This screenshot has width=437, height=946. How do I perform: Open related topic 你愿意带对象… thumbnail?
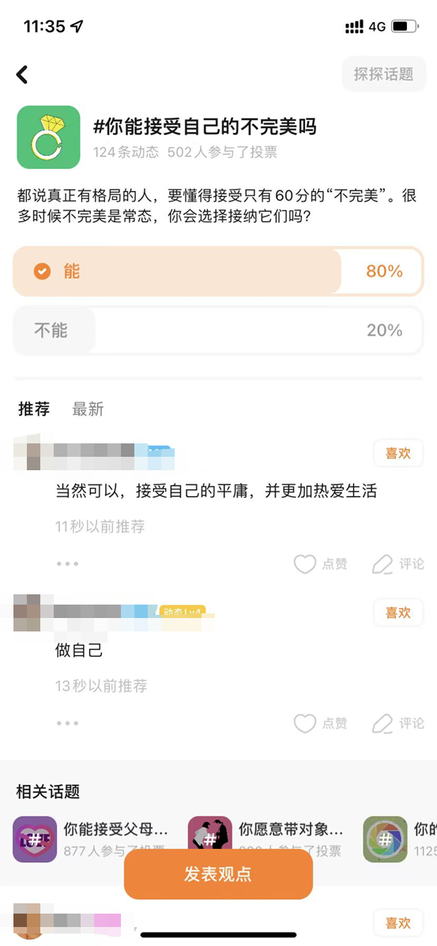(x=210, y=839)
